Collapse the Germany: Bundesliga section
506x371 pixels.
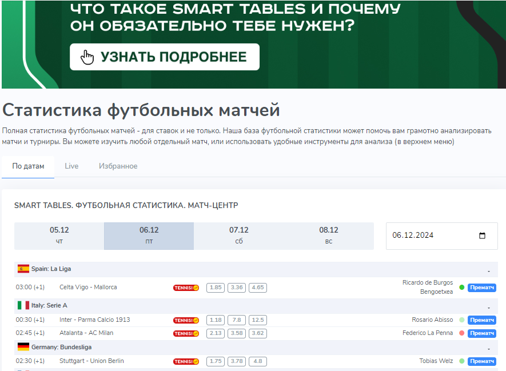[x=489, y=349]
